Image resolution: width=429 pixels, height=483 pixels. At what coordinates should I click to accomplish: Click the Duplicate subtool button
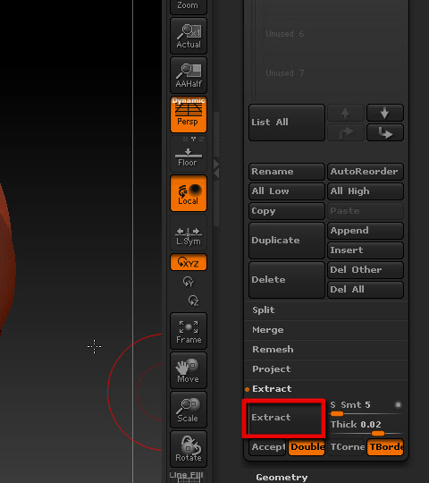tap(287, 241)
